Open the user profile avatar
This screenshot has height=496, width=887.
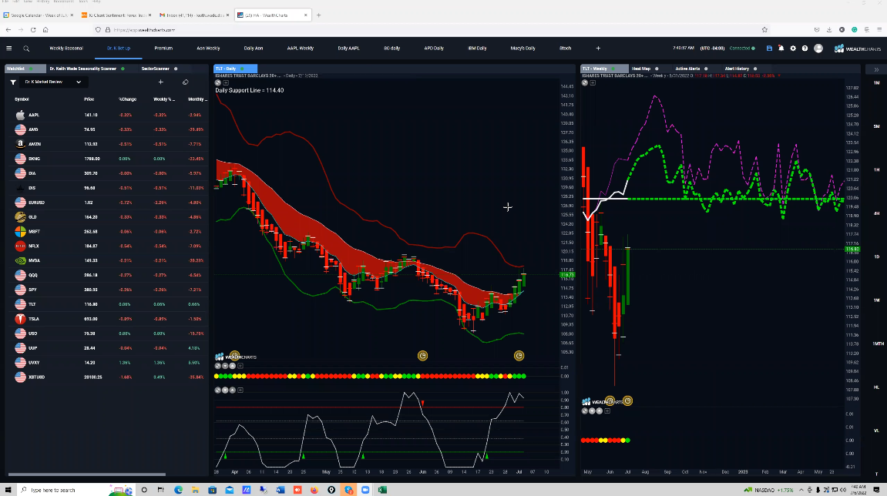818,49
